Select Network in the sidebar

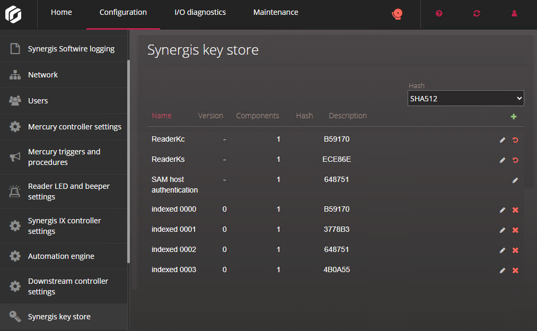[x=43, y=75]
